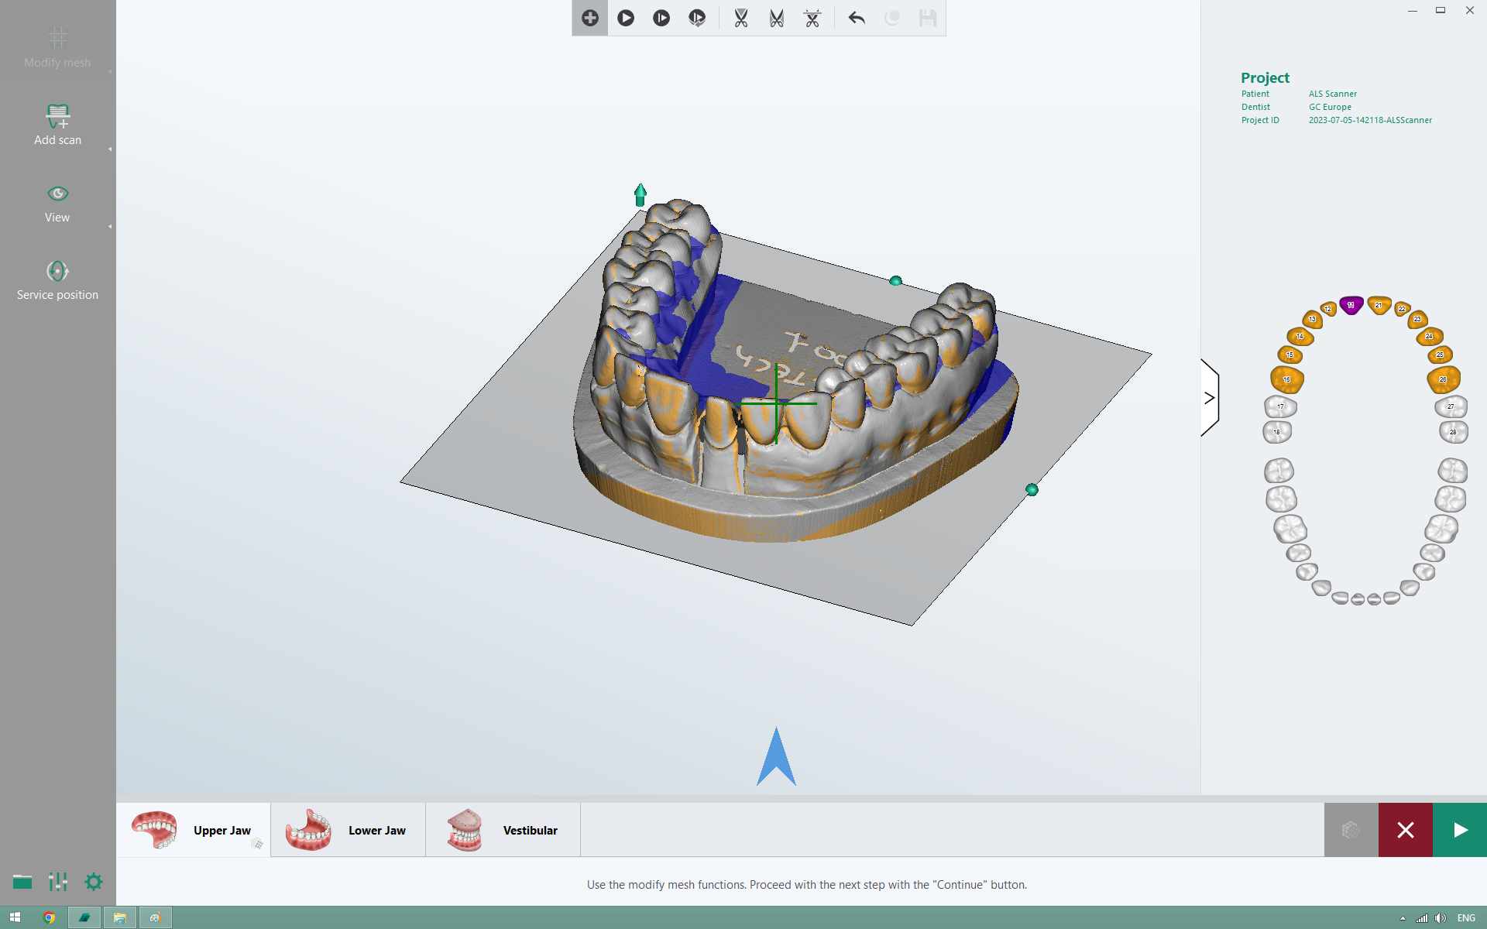Expand the Add scan submenu arrow
Image resolution: width=1487 pixels, height=929 pixels.
pos(110,149)
